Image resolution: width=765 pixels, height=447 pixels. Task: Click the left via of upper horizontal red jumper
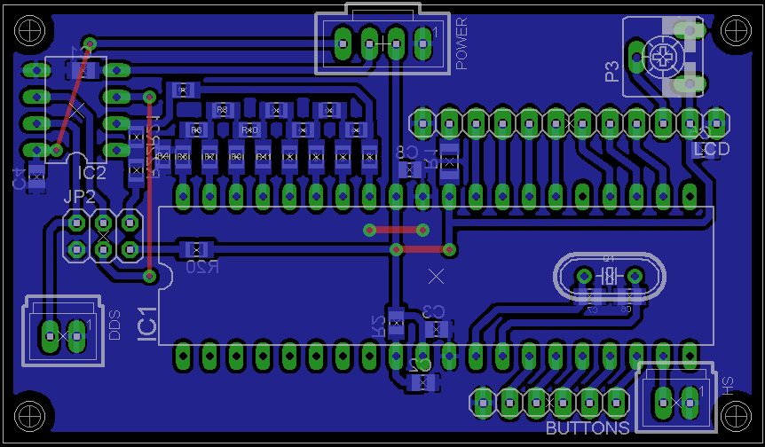point(369,230)
